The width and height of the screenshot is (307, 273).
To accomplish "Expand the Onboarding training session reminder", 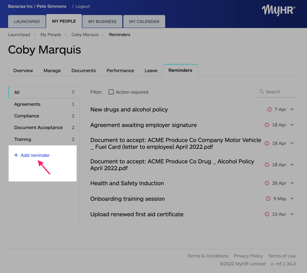I will point(292,199).
